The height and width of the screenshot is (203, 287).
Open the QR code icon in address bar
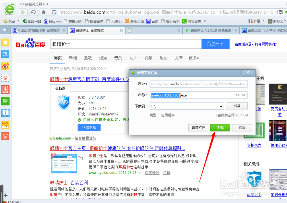tap(281, 12)
